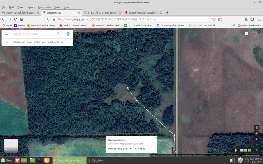Screen dimensions: 263x164
Task: Open Directions from the search box
Action: coord(68,34)
